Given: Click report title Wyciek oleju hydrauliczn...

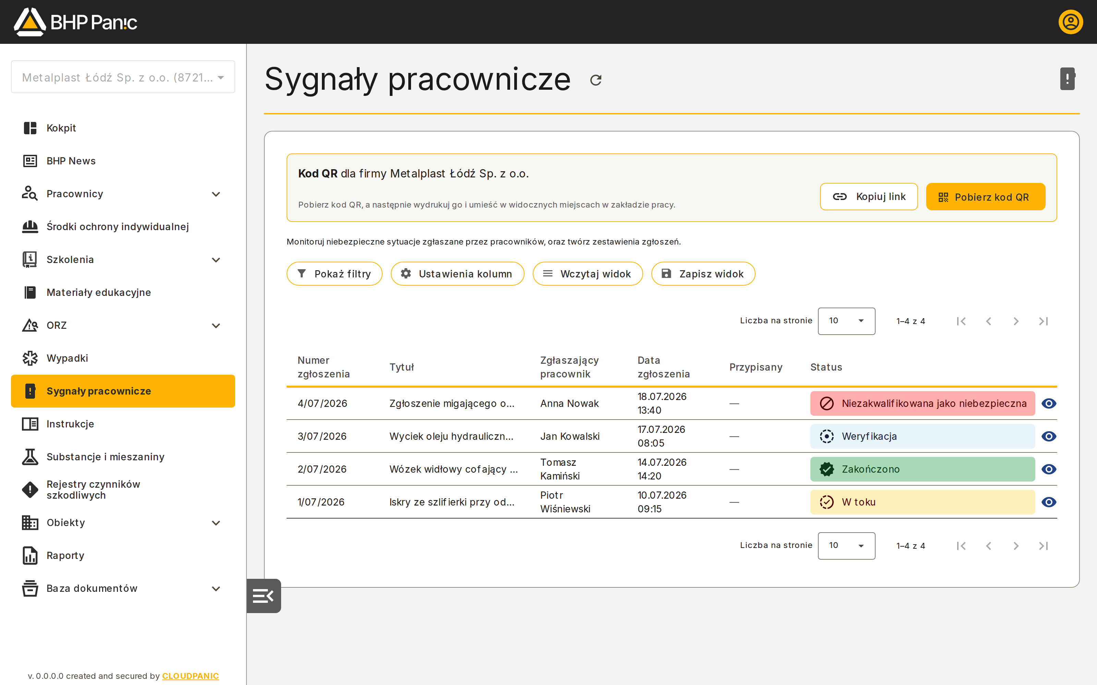Looking at the screenshot, I should click(451, 436).
